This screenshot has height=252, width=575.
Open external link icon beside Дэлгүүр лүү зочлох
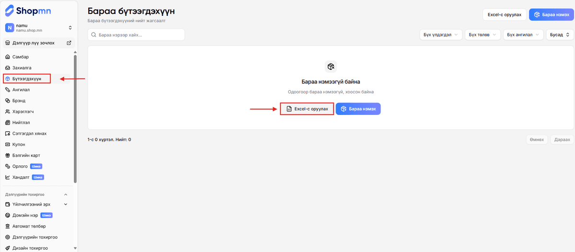click(69, 43)
